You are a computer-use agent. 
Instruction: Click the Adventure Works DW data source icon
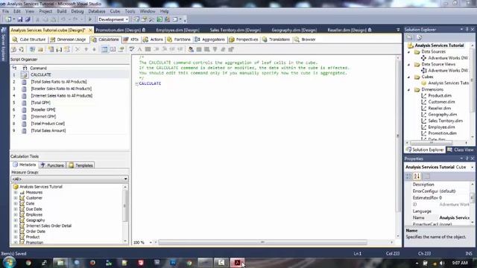pyautogui.click(x=424, y=58)
